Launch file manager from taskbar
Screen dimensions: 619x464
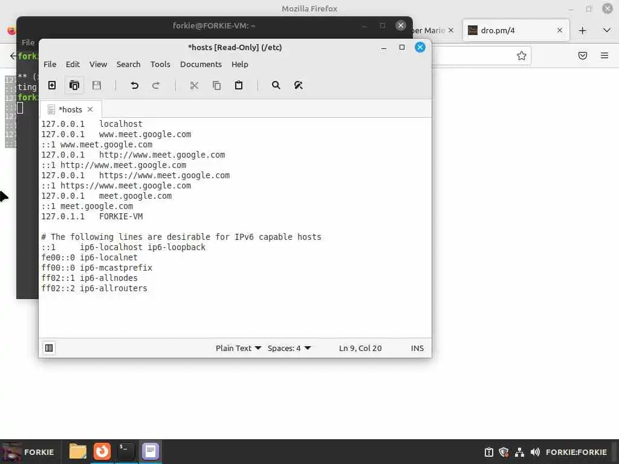pos(78,451)
